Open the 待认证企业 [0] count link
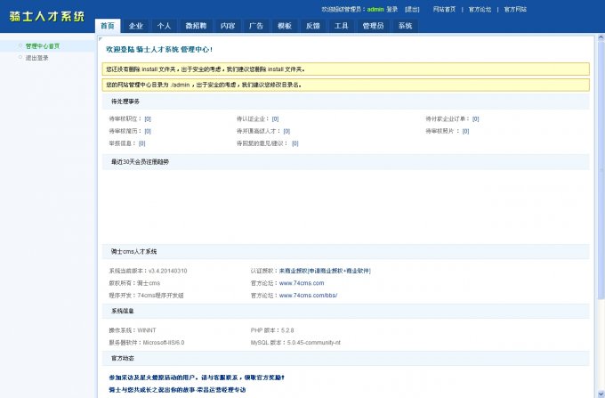The height and width of the screenshot is (398, 605). click(x=275, y=119)
